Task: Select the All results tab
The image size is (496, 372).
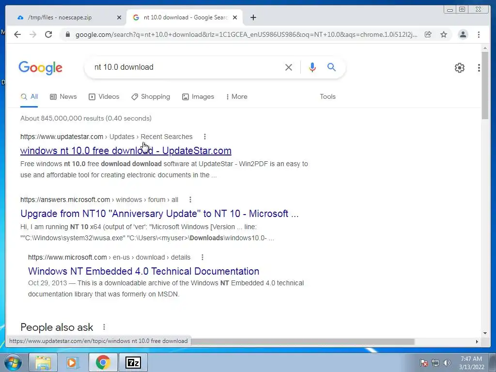Action: pyautogui.click(x=29, y=97)
